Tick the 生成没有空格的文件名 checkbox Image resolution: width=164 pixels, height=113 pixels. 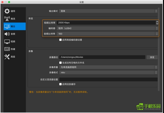tap(61, 63)
